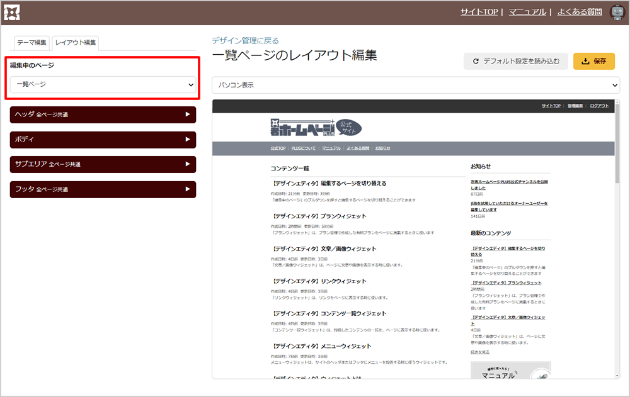
Task: Expand the ヘッダ 全ページ共通 section
Action: 103,115
